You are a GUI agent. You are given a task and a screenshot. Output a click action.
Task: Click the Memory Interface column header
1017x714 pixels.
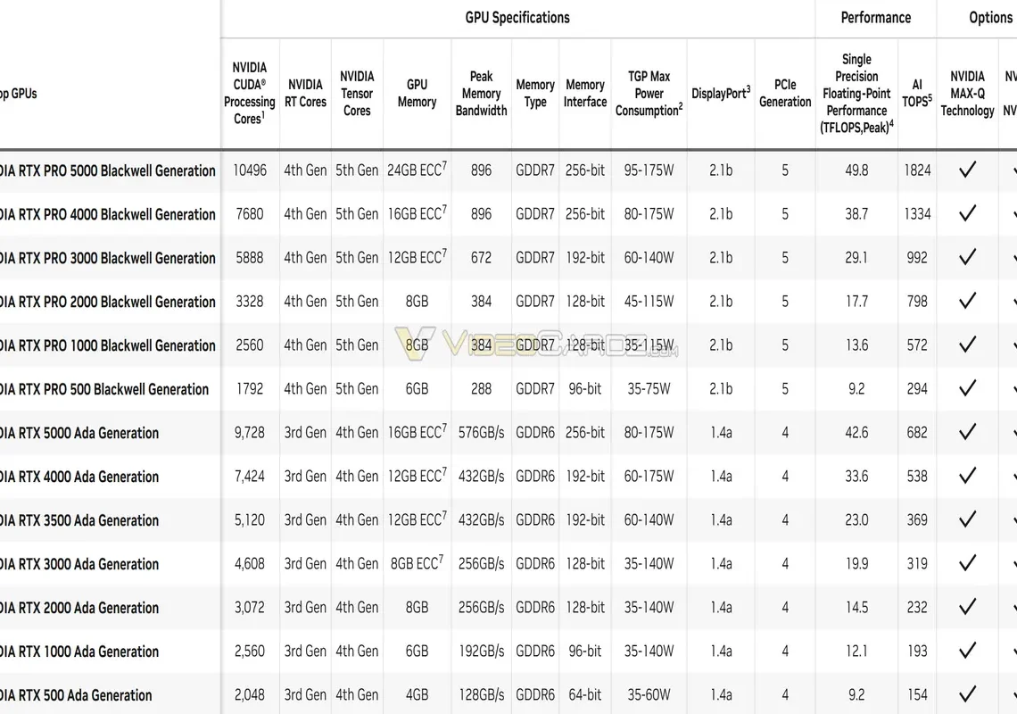585,94
